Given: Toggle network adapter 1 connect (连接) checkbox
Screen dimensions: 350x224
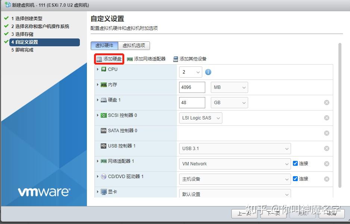Looking at the screenshot, I should point(295,163).
